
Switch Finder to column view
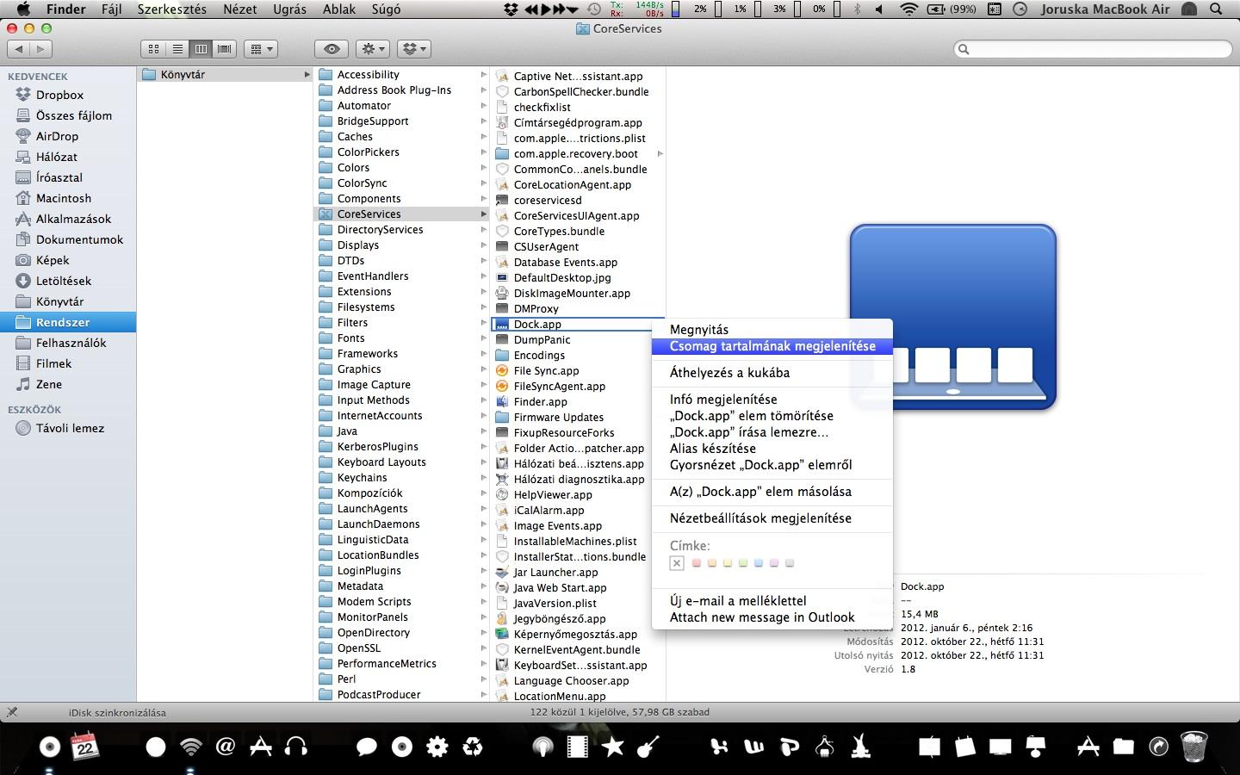201,49
